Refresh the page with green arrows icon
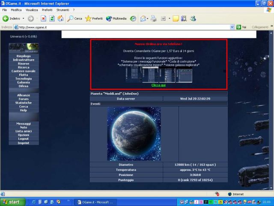274x206 pixels. (52, 18)
